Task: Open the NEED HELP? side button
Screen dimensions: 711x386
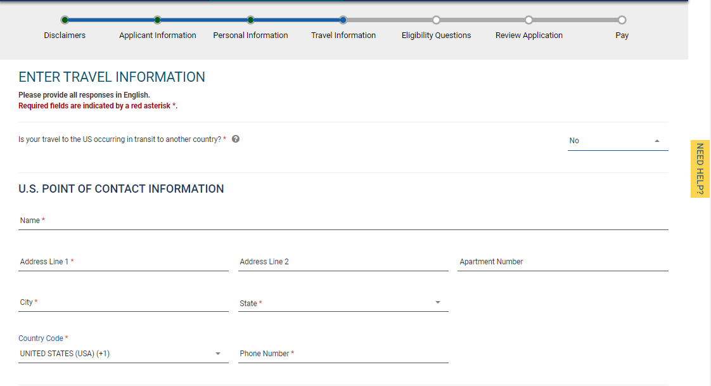Action: pyautogui.click(x=700, y=169)
